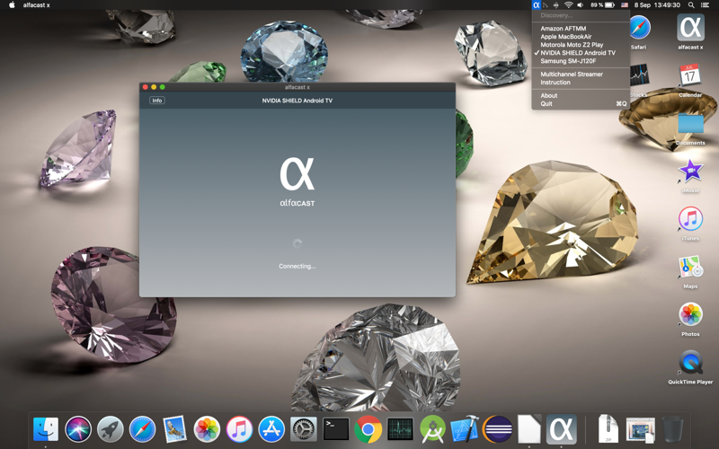Click the Info button in alfacast window

pos(156,101)
